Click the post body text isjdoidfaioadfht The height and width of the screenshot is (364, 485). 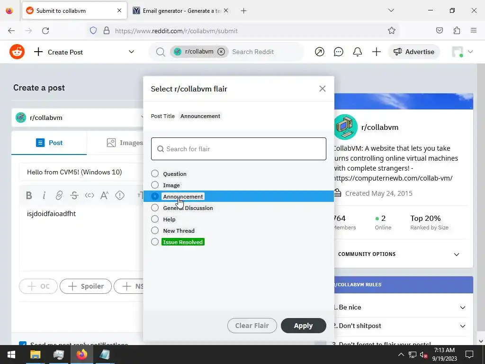point(51,214)
